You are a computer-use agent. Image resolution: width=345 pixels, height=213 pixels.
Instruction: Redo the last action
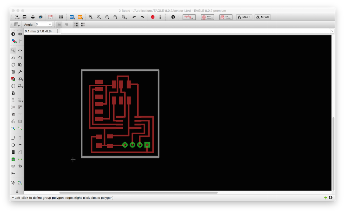(x=142, y=17)
